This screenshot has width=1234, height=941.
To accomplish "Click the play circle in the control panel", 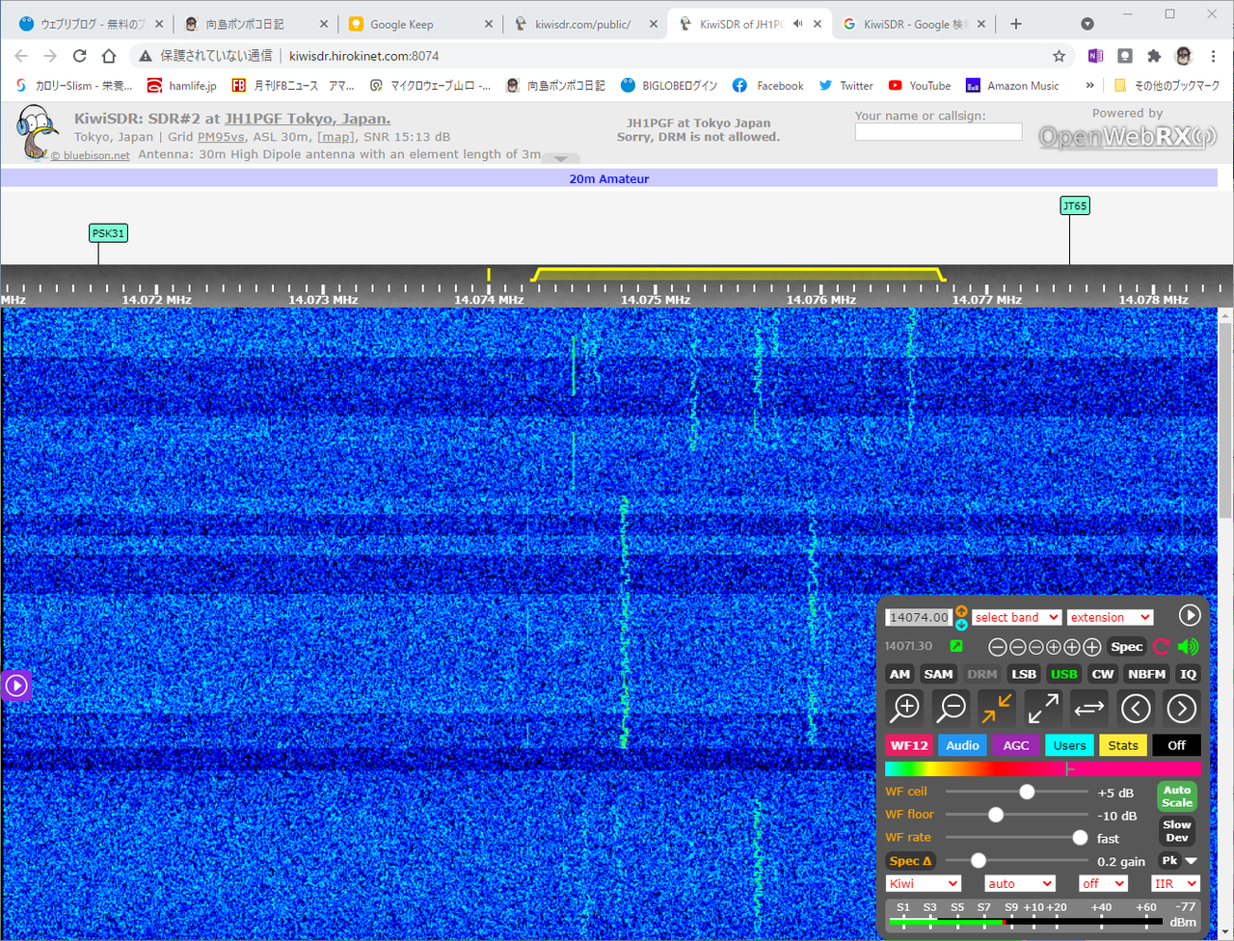I will [x=1190, y=615].
